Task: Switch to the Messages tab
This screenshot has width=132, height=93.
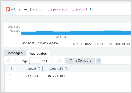Action: [x=15, y=53]
